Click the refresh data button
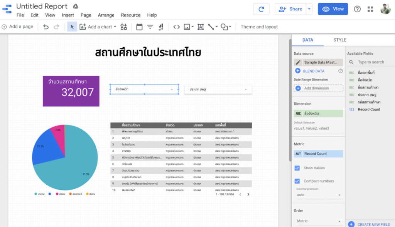 click(261, 9)
